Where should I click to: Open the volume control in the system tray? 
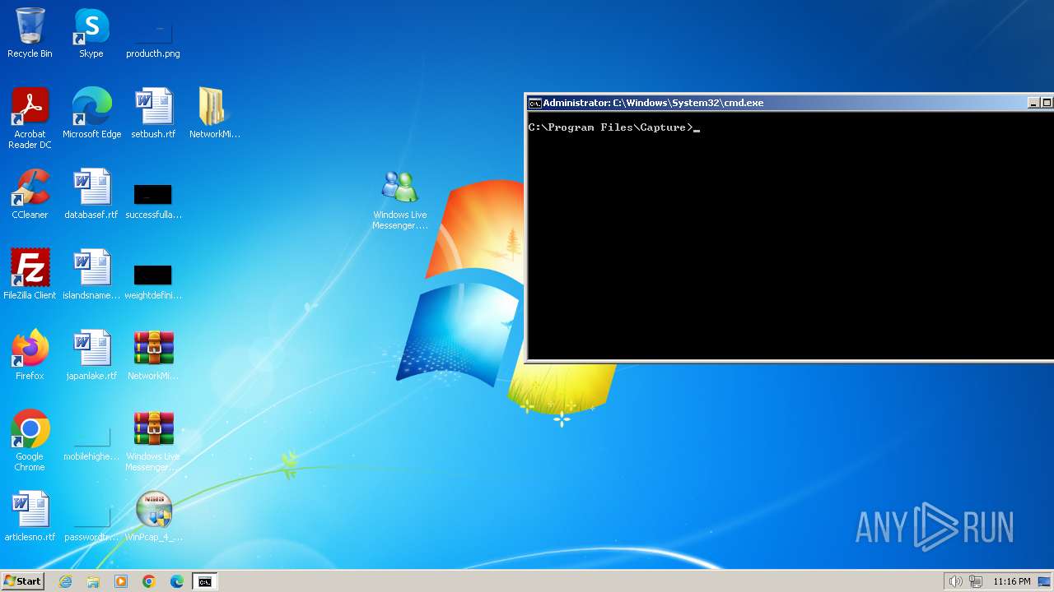955,581
